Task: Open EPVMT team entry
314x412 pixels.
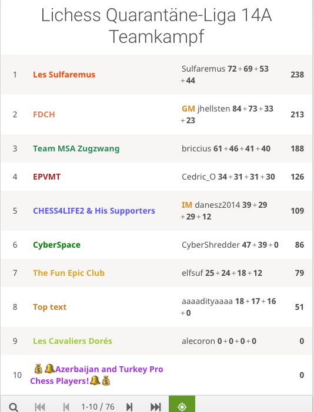Action: point(46,177)
